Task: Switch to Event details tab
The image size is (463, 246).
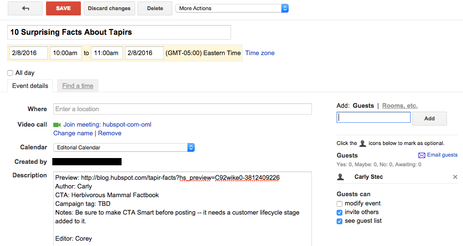Action: click(30, 86)
